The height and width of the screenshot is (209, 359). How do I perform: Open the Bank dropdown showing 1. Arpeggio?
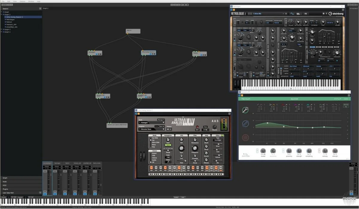[x=152, y=123]
